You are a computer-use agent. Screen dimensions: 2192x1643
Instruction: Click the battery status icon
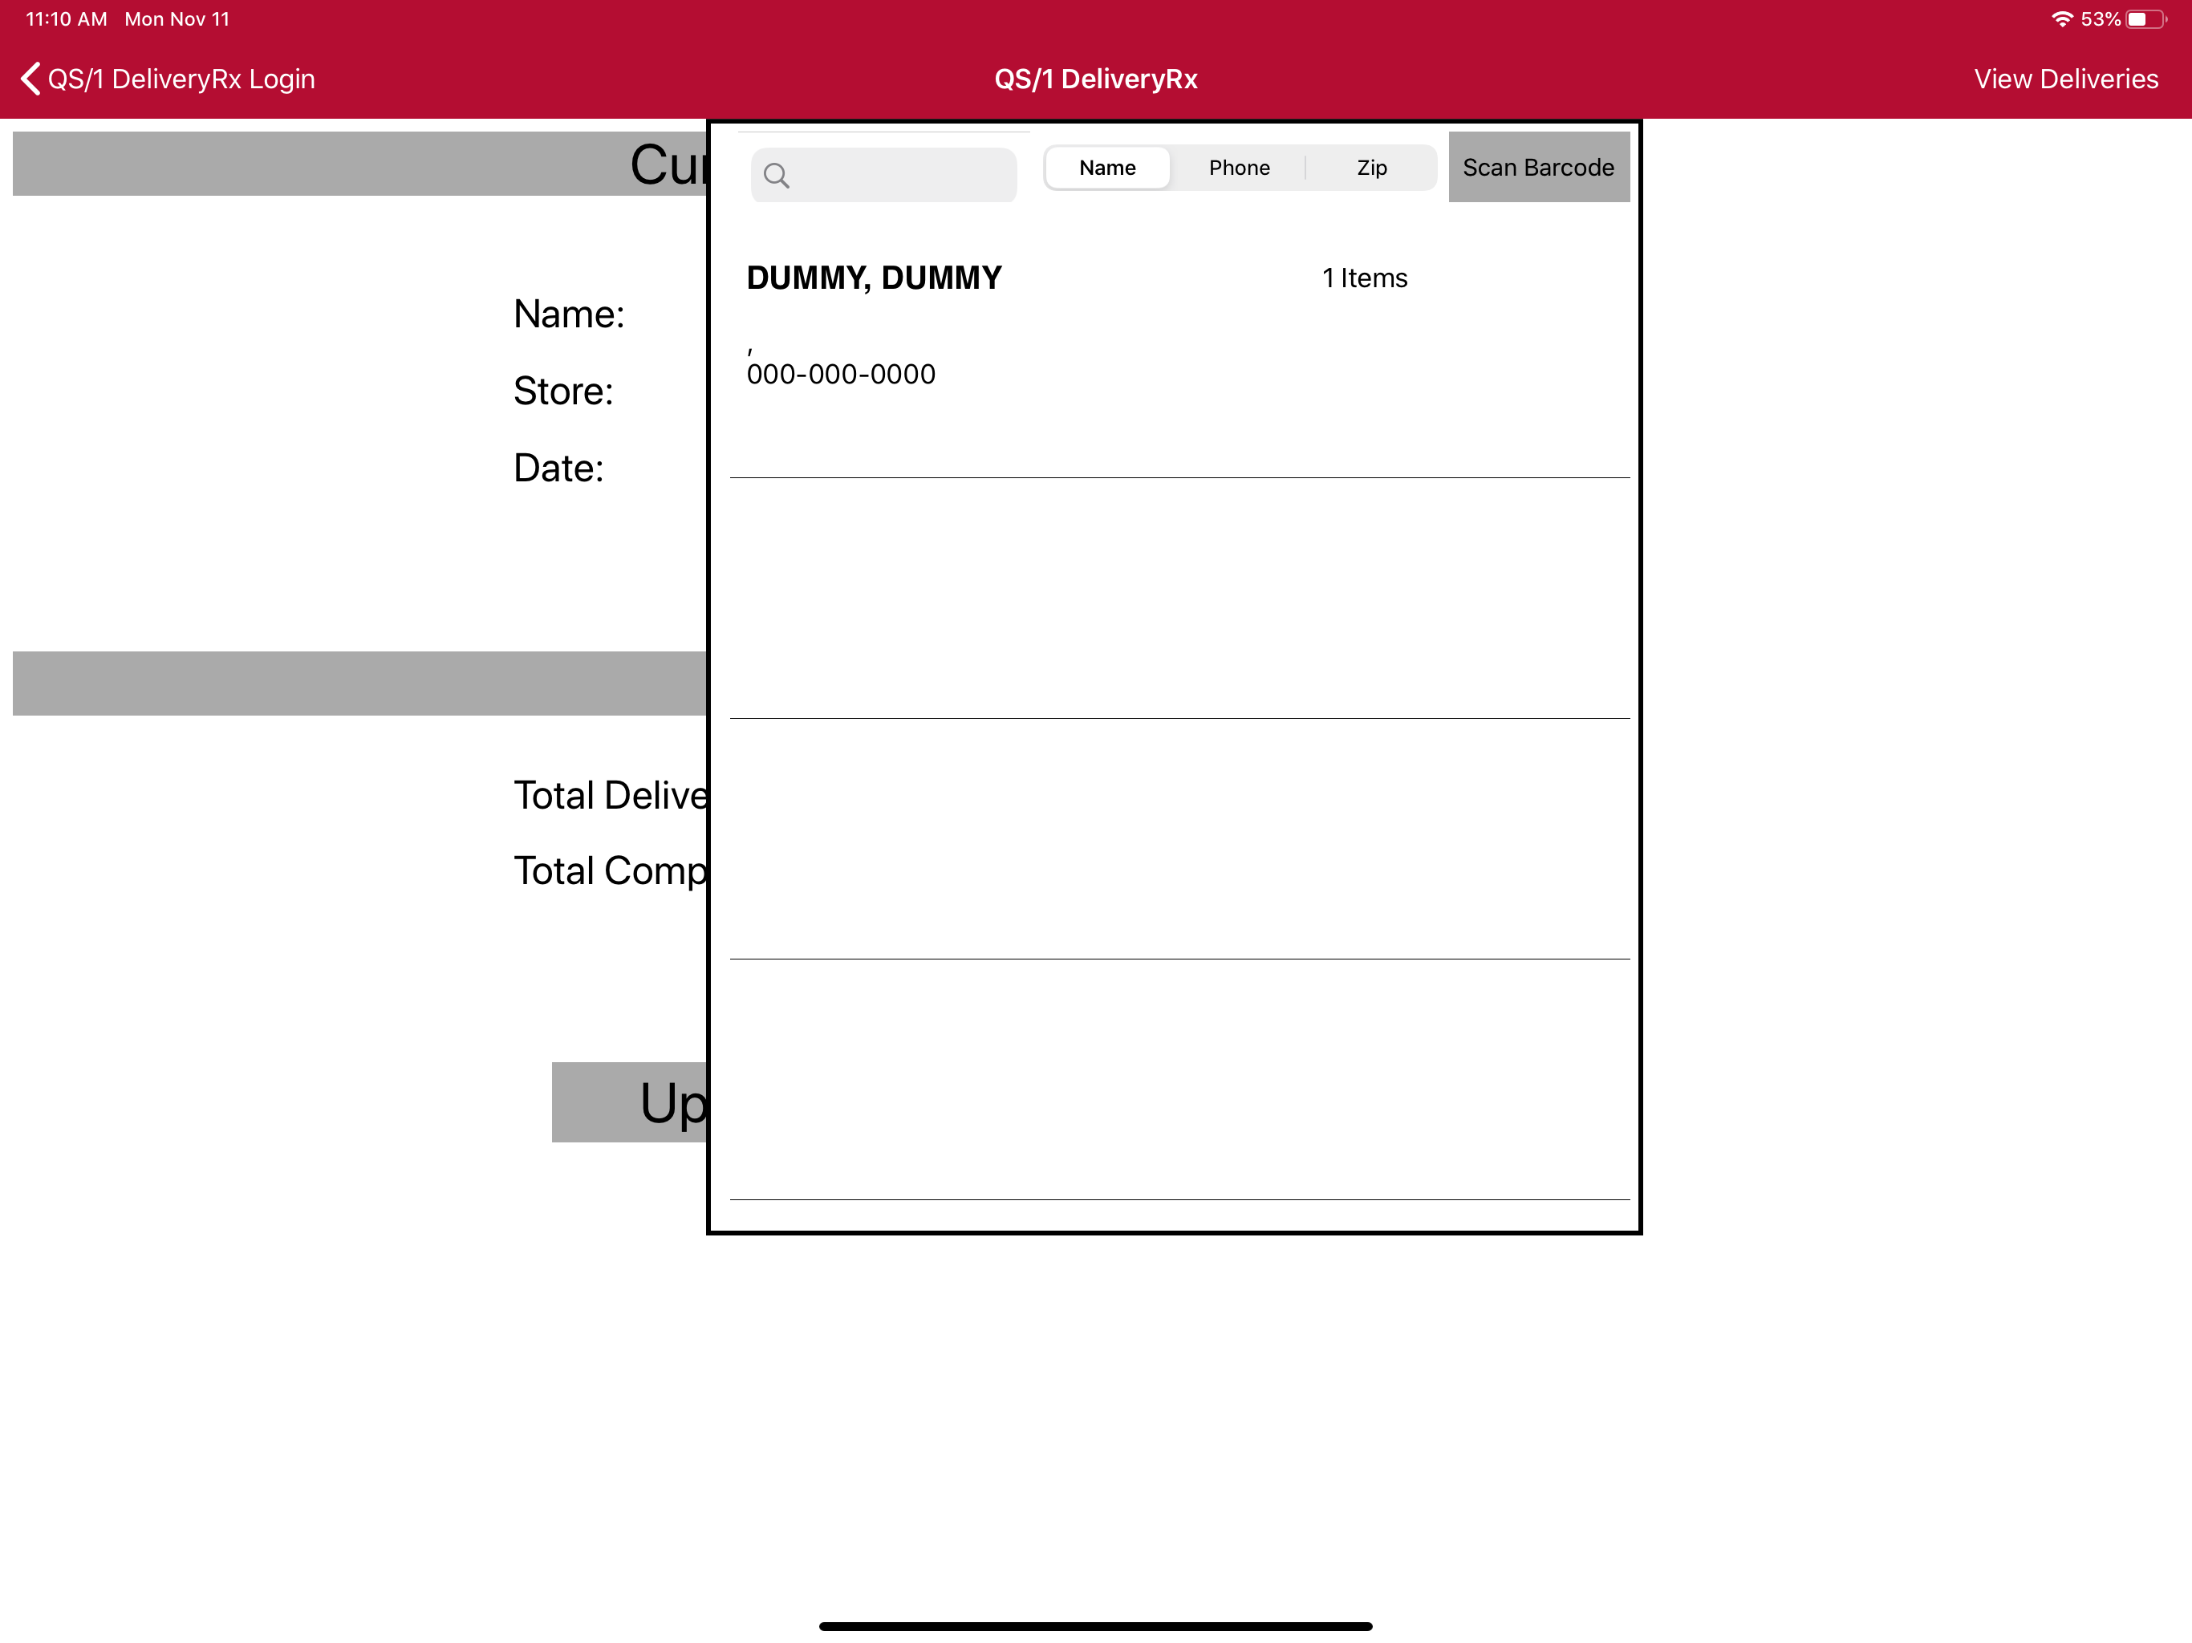tap(2145, 18)
